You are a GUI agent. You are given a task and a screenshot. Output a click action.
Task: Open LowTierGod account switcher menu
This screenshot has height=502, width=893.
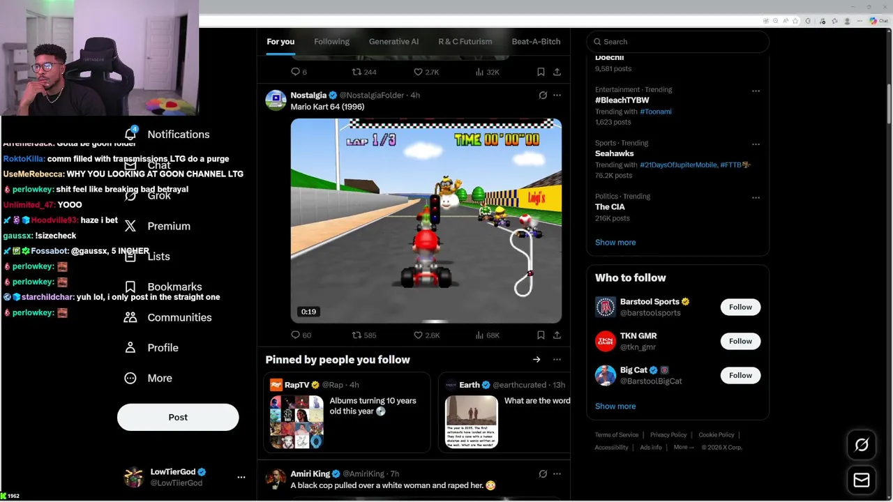point(241,477)
